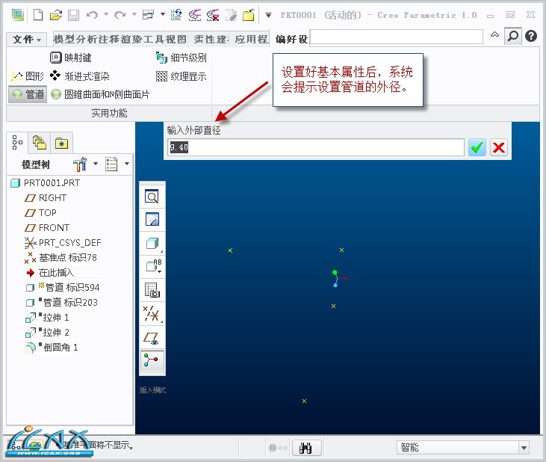This screenshot has height=462, width=546.
Task: Select the RIGHT datum plane
Action: (46, 198)
